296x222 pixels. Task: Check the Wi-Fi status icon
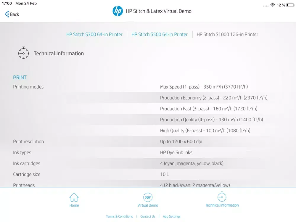(272, 5)
